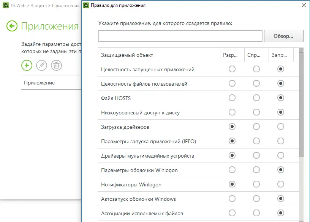Click the Приложения breadcrumb item
The width and height of the screenshot is (310, 222).
(x=66, y=6)
